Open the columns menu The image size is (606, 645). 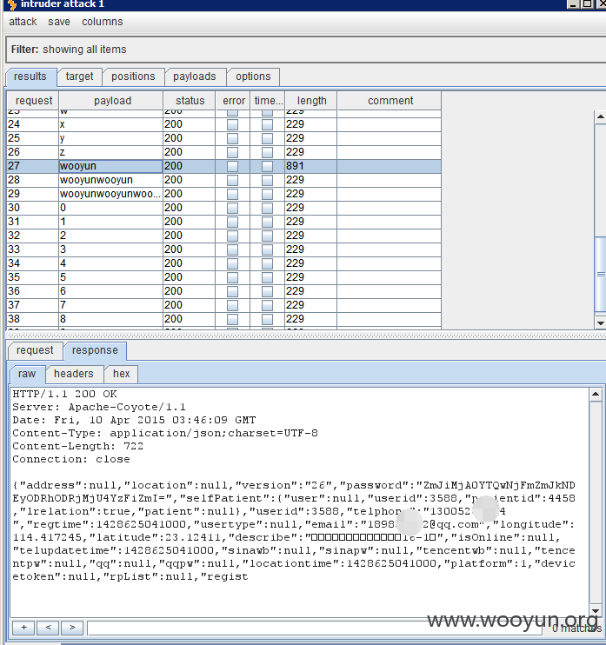point(102,22)
